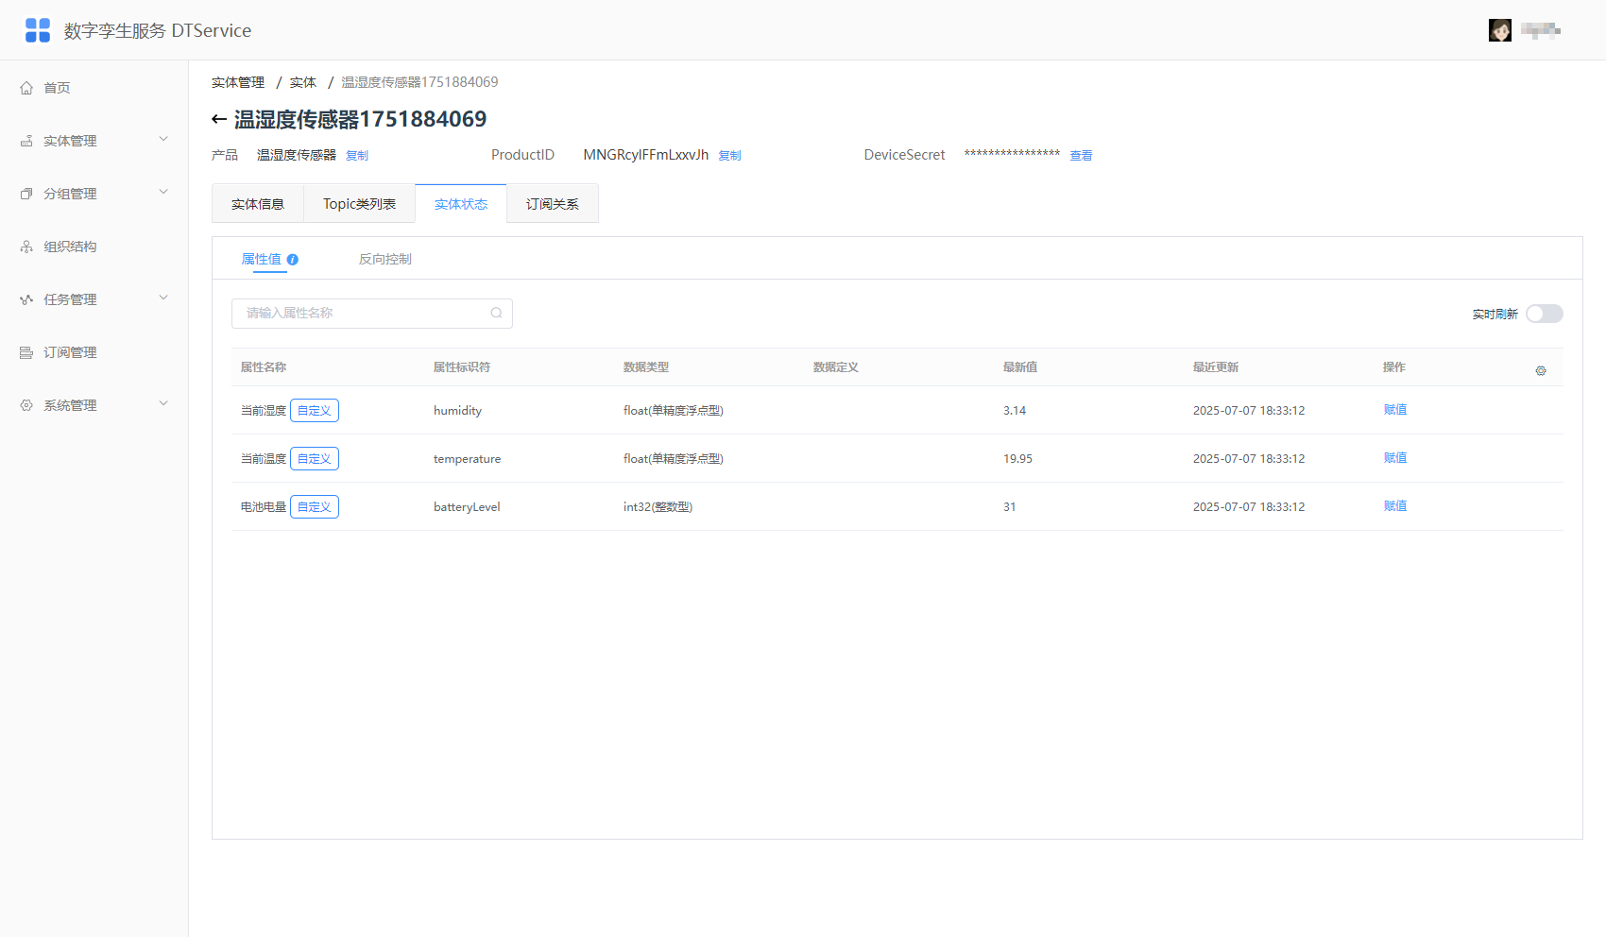Expand the 分组管理 sidebar menu
Image resolution: width=1606 pixels, height=937 pixels.
pyautogui.click(x=94, y=194)
